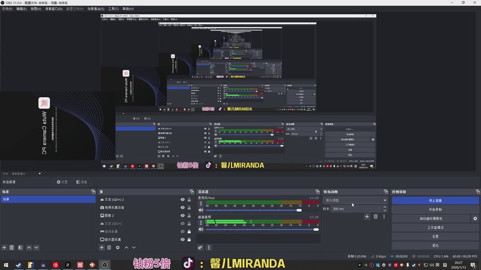The width and height of the screenshot is (481, 270).
Task: Open 桌面音频 channel three-dot options
Action: pos(201,223)
